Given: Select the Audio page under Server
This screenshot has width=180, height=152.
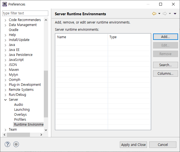Looking at the screenshot, I should (x=19, y=105).
